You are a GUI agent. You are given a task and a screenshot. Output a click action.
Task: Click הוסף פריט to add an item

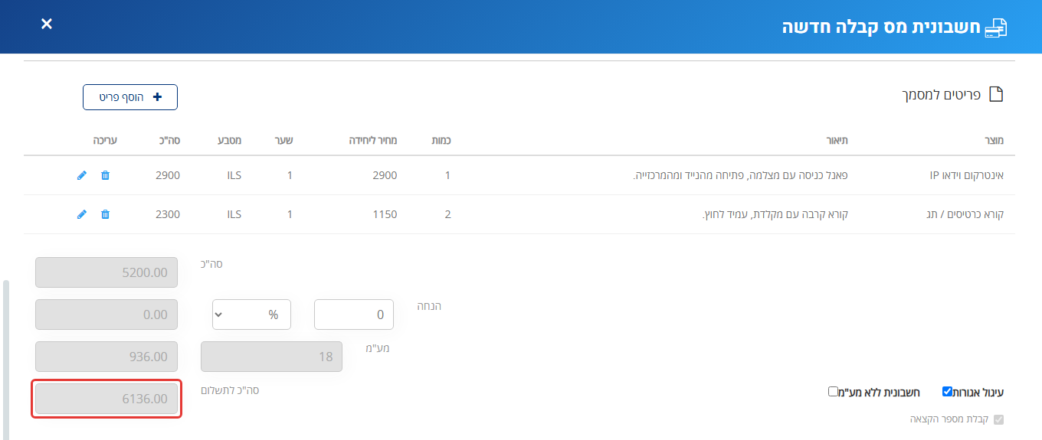[130, 97]
